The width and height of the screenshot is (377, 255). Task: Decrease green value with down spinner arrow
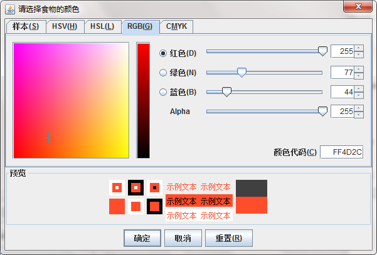[x=358, y=76]
